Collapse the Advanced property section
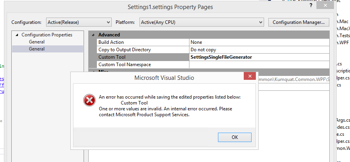The width and height of the screenshot is (350, 162). (x=93, y=35)
